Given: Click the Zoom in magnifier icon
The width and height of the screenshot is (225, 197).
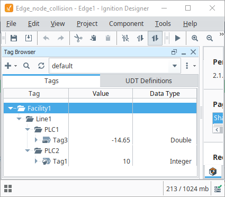Looking at the screenshot, I should [x=195, y=38].
